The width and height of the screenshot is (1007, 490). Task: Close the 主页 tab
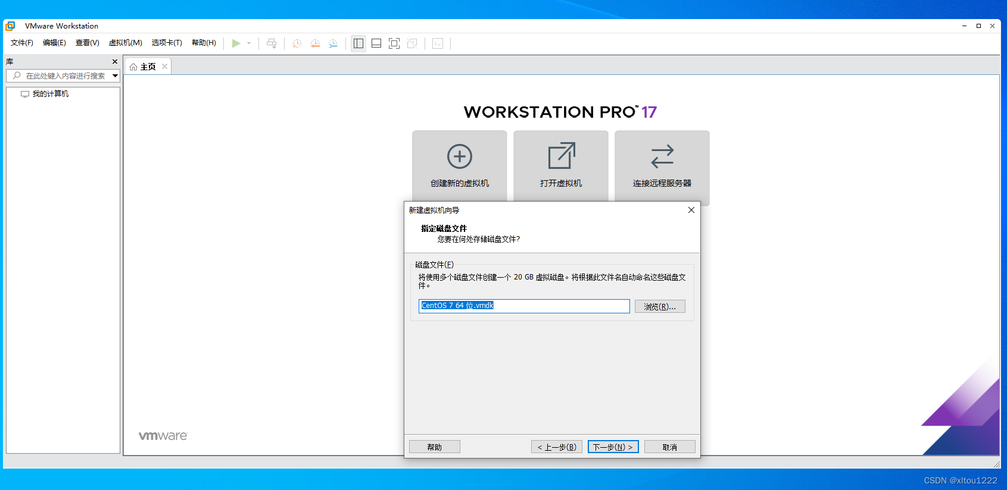coord(165,67)
